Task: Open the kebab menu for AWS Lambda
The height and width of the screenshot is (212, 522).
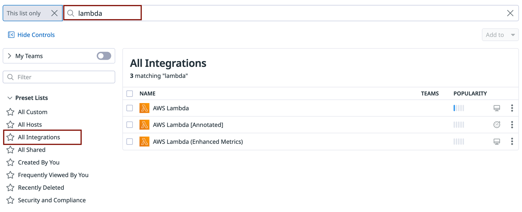Action: click(x=512, y=108)
